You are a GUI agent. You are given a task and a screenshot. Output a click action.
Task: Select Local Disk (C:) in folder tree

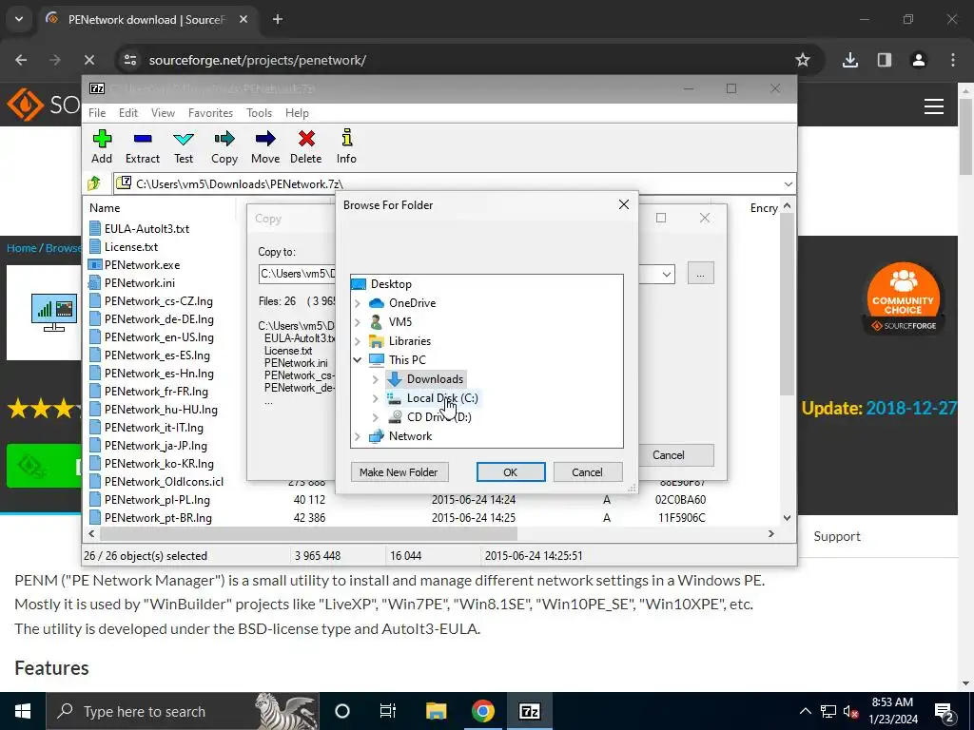pyautogui.click(x=433, y=398)
